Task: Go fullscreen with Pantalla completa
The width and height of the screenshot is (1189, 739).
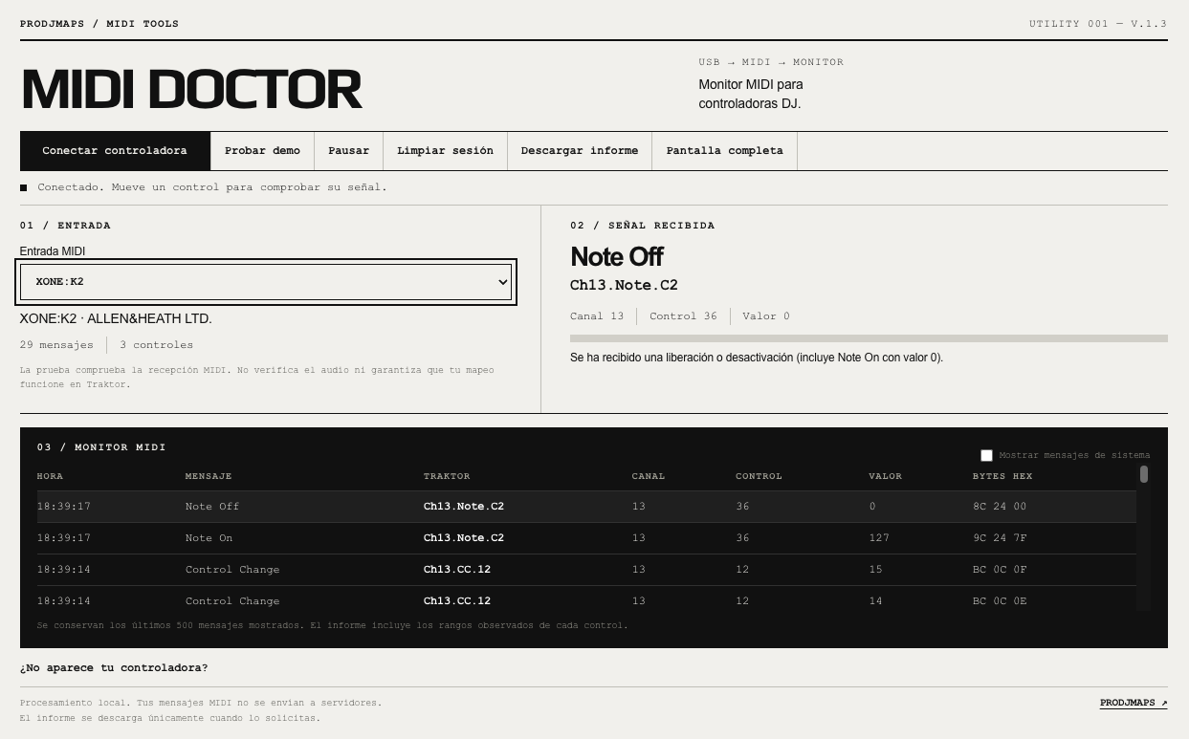Action: 724,151
